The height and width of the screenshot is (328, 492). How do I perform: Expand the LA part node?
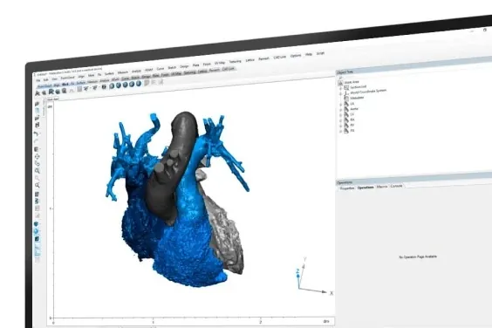pyautogui.click(x=341, y=105)
